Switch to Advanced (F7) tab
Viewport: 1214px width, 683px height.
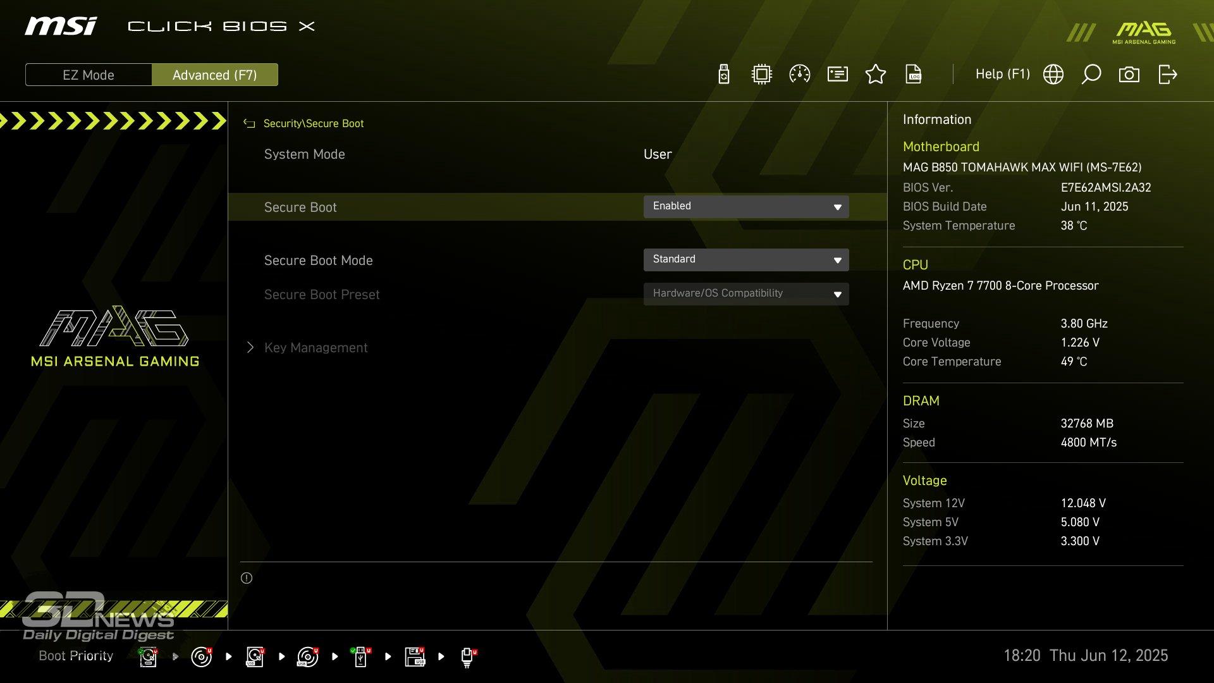coord(215,75)
